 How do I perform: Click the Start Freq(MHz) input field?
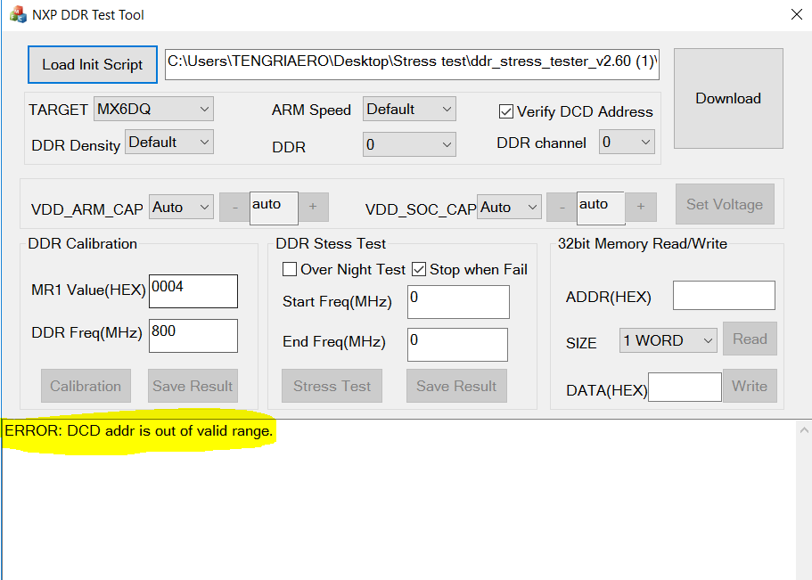pos(458,302)
